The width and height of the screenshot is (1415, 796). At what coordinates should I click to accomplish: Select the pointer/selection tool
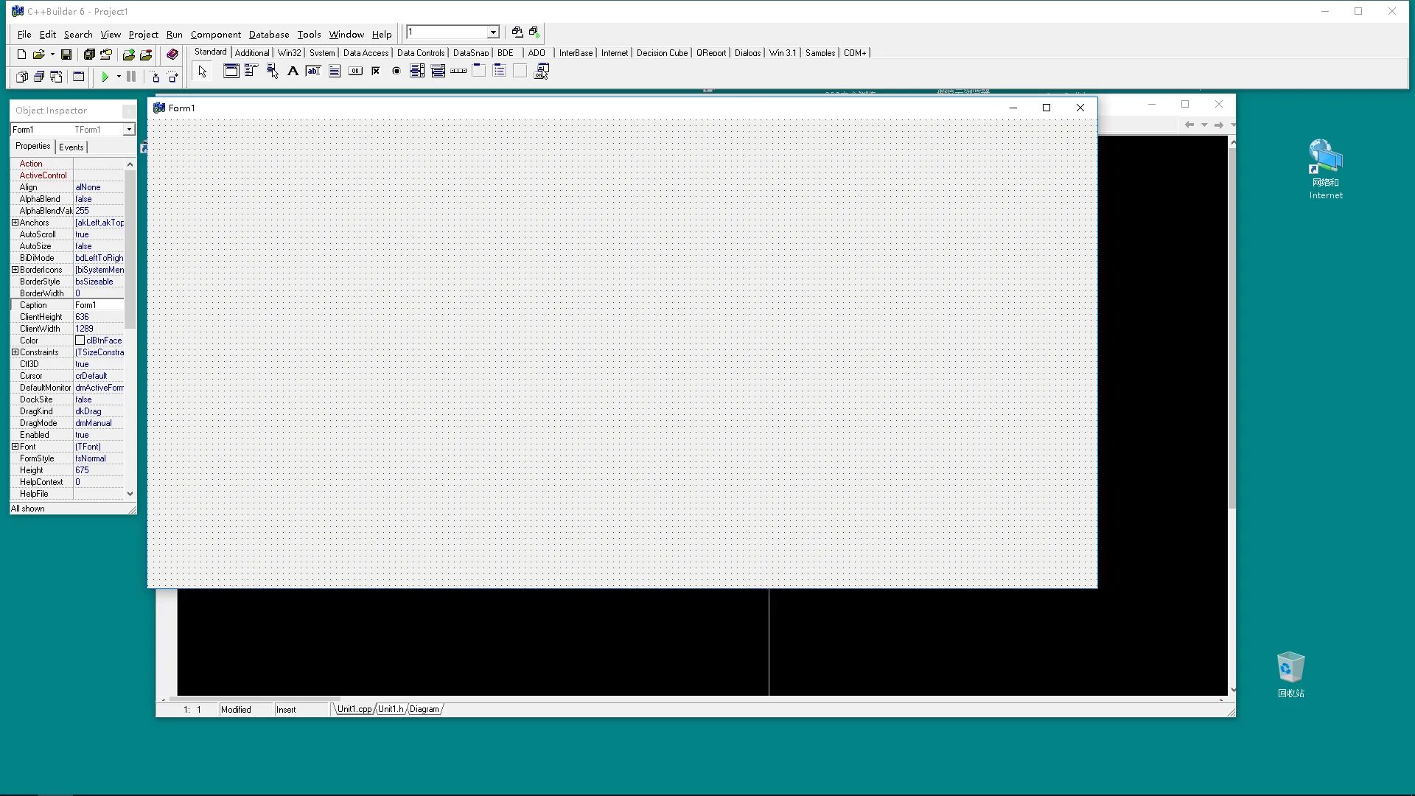click(202, 70)
